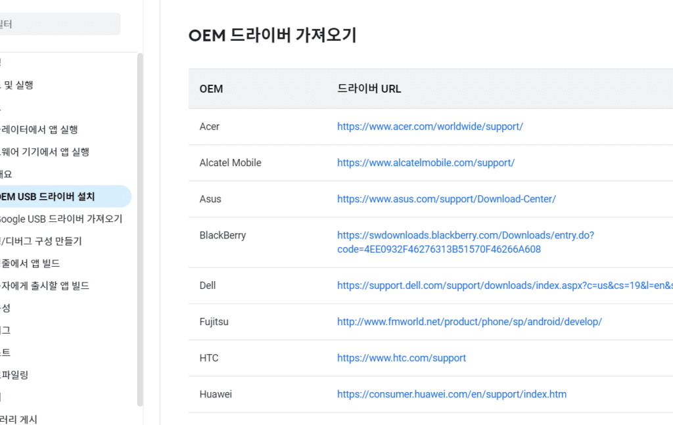Select 프로파일링 in the sidebar navigation
Screen dimensions: 673x425
[14, 375]
